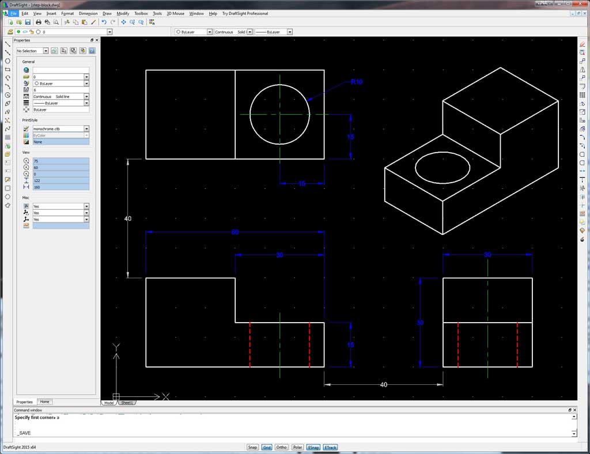590x454 pixels.
Task: Toggle Polar mode button
Action: click(297, 447)
